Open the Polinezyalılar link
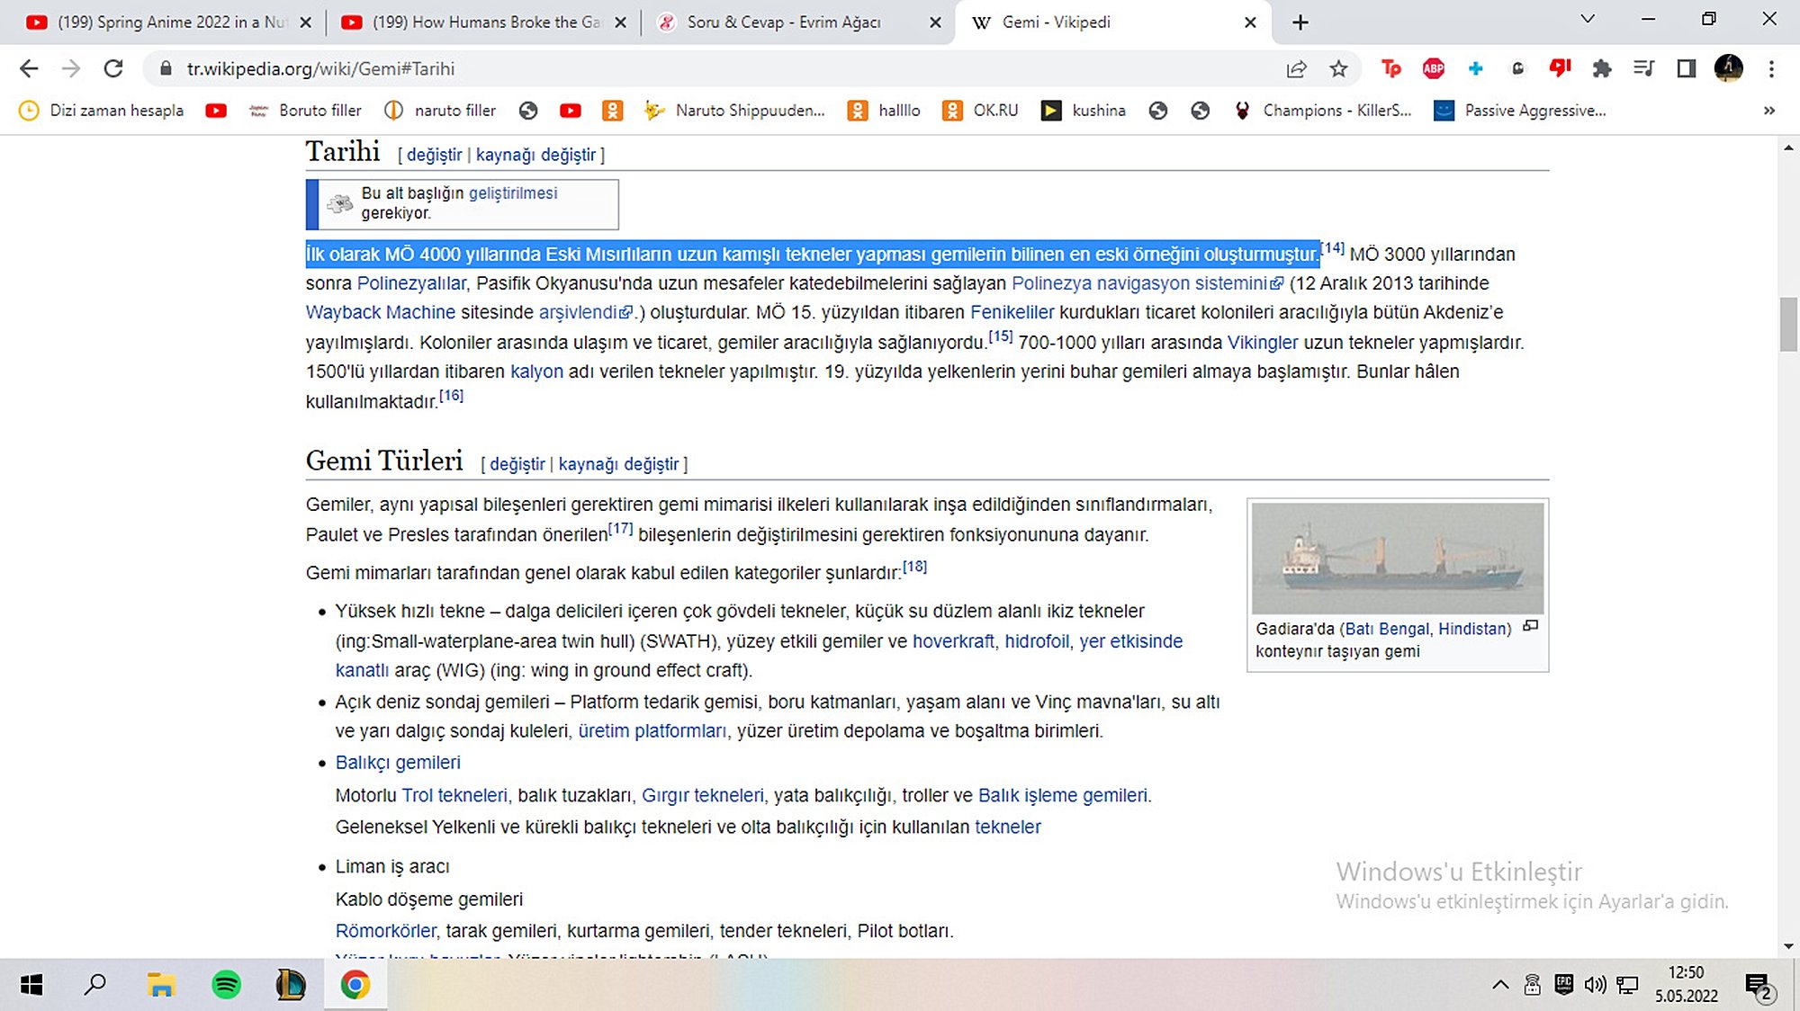 pyautogui.click(x=411, y=283)
